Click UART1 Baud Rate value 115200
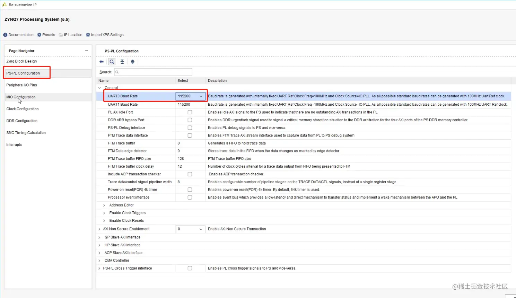The height and width of the screenshot is (298, 516). pyautogui.click(x=184, y=104)
